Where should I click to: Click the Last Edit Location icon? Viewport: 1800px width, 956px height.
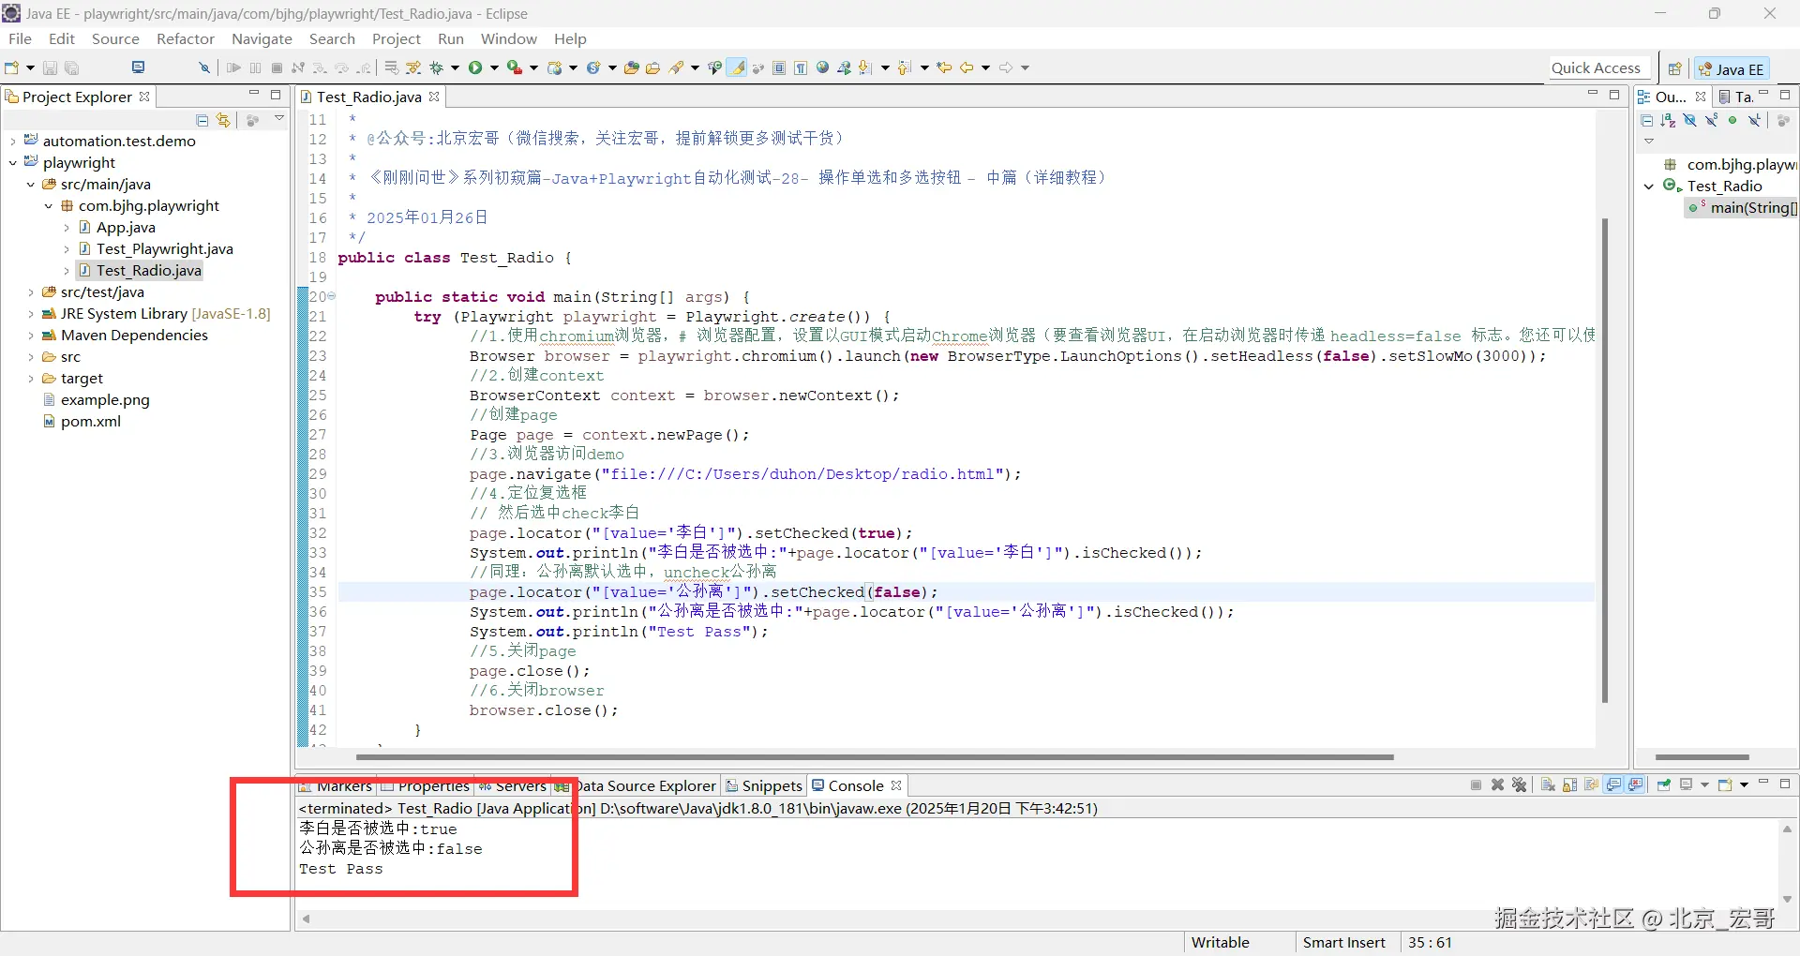(x=944, y=67)
